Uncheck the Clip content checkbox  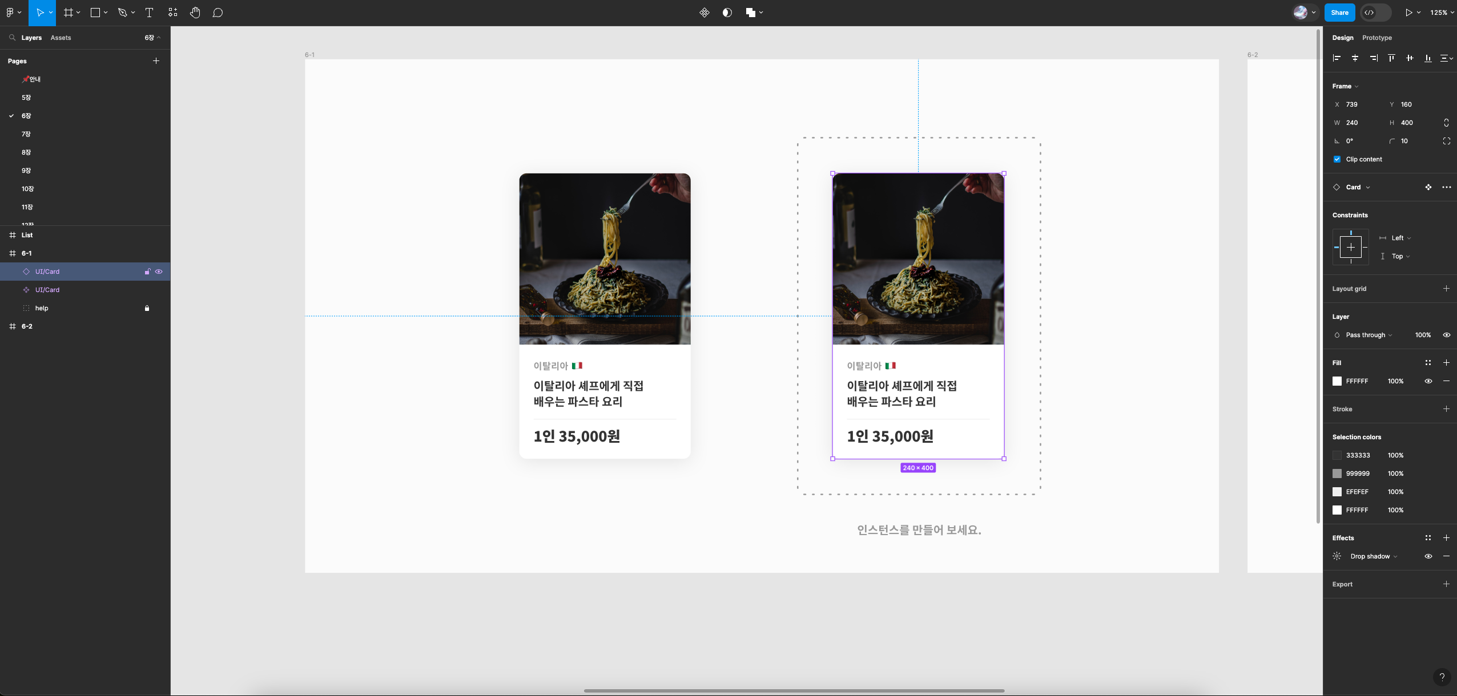(1337, 159)
